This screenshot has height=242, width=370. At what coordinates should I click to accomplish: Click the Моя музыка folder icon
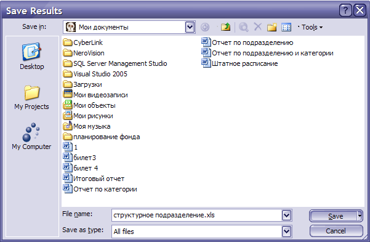[x=68, y=126]
